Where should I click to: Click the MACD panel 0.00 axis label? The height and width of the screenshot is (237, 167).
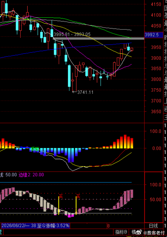point(157,148)
